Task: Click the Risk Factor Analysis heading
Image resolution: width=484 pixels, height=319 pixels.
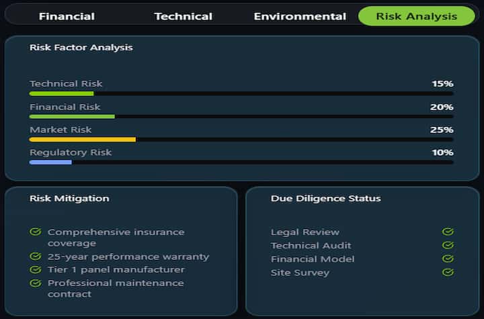Action: pos(81,48)
